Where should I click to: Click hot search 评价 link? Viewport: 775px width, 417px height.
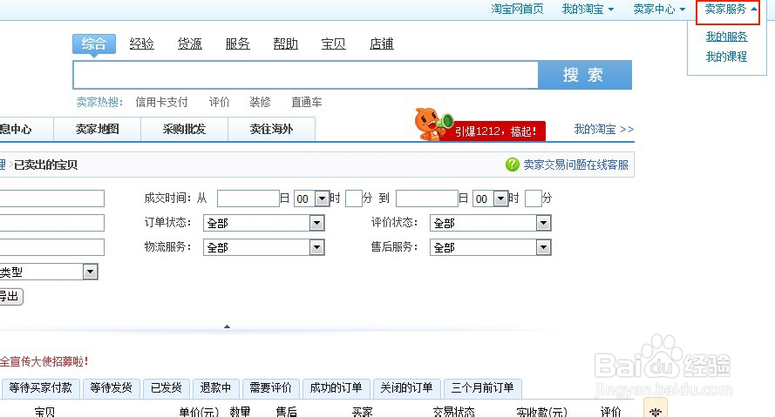(x=220, y=102)
